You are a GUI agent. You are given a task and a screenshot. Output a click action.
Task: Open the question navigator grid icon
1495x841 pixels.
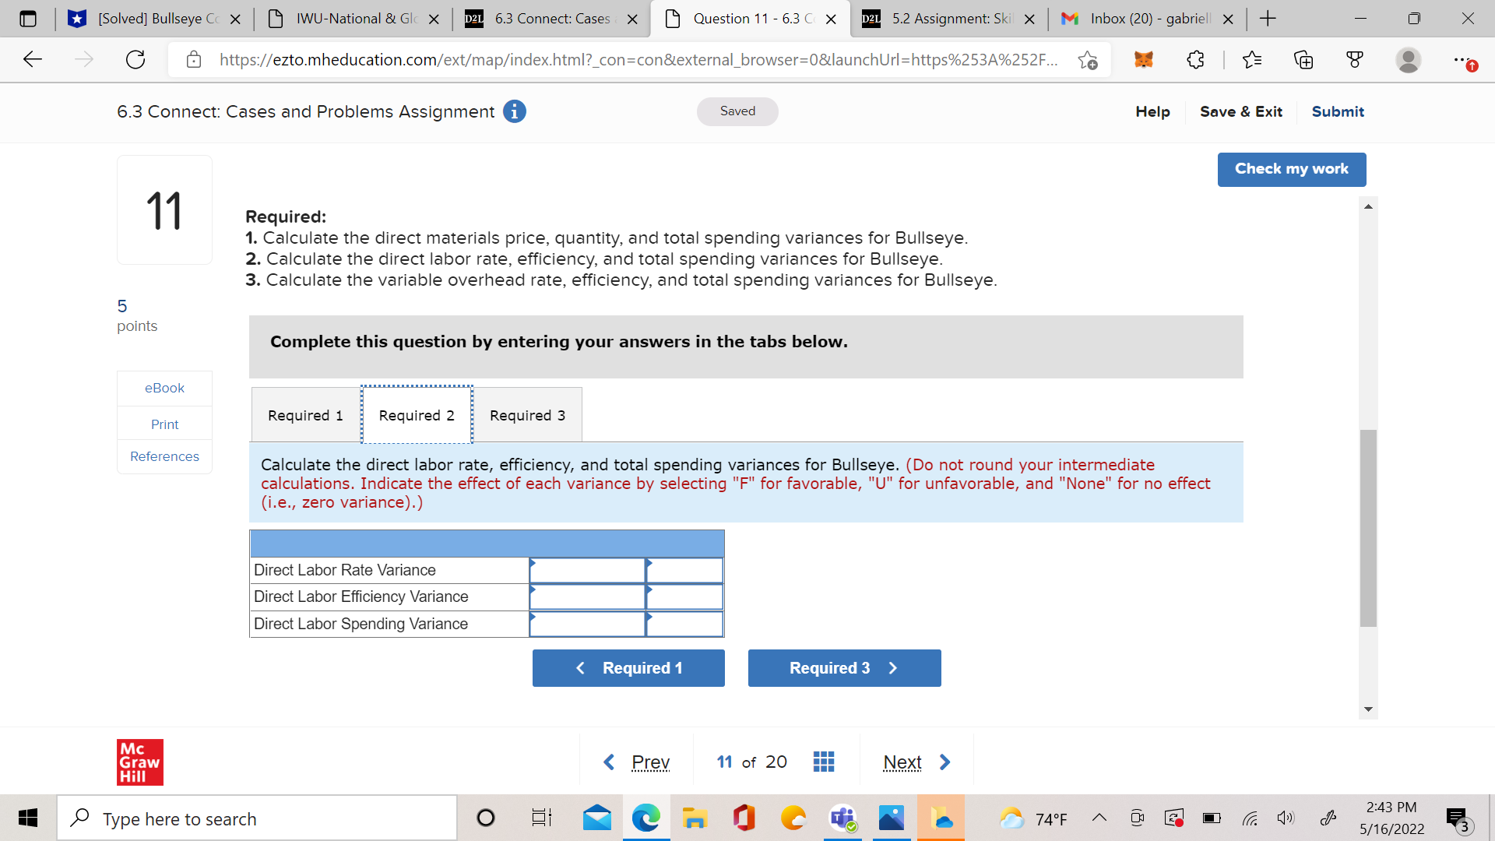(x=824, y=761)
